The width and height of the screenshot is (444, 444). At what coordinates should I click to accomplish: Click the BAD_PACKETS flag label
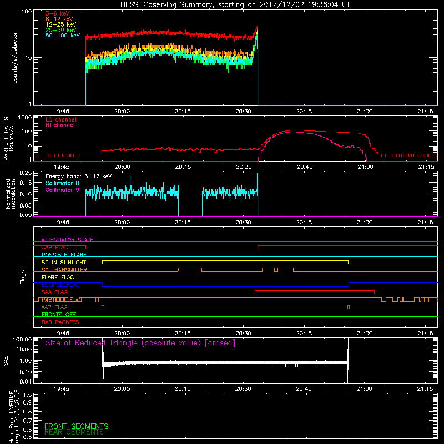[x=60, y=322]
